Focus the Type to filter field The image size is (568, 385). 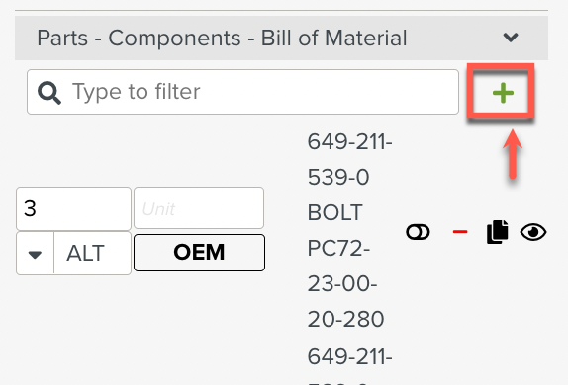click(242, 92)
